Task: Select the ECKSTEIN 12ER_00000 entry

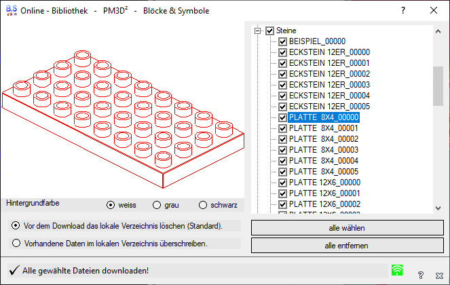Action: [x=329, y=52]
